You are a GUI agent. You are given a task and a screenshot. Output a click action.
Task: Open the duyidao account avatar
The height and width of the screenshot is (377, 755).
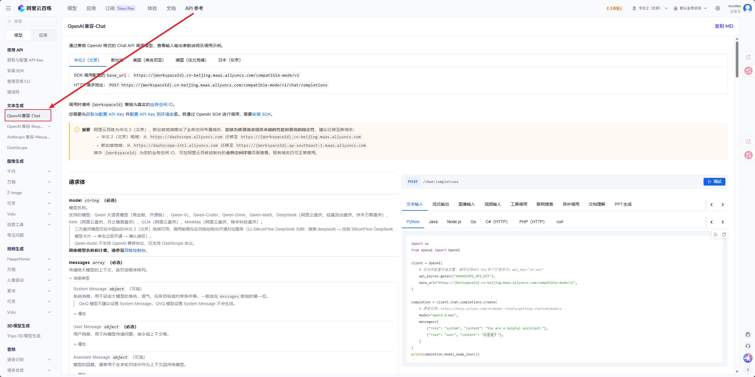(x=747, y=8)
